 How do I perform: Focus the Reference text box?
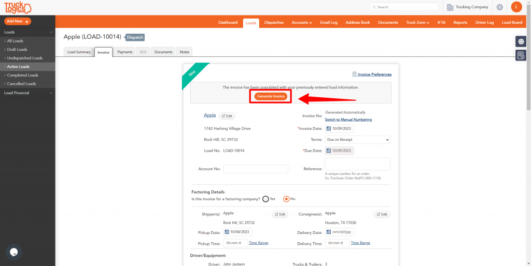click(357, 164)
